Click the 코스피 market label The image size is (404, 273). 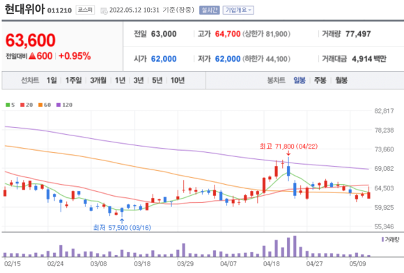(x=85, y=10)
